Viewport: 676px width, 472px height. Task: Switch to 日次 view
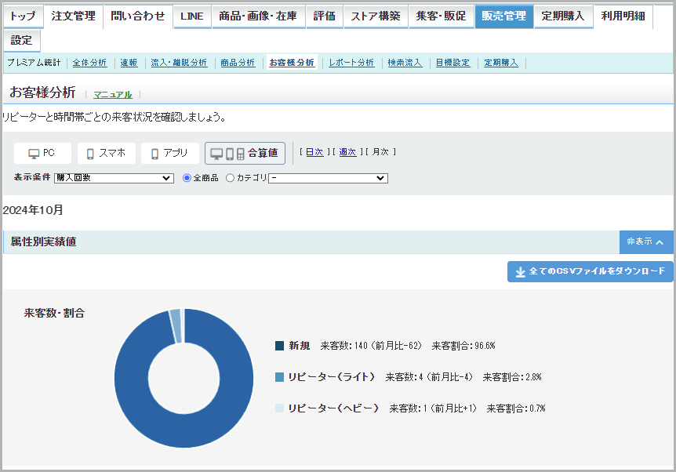[314, 152]
